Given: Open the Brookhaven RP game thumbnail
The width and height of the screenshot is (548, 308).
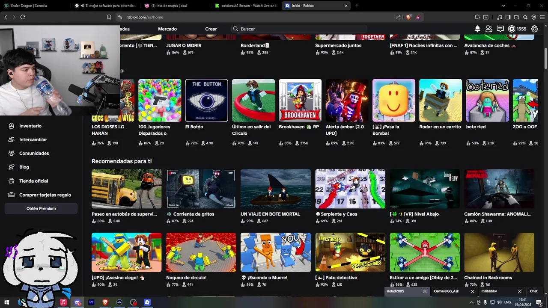Looking at the screenshot, I should pos(300,100).
